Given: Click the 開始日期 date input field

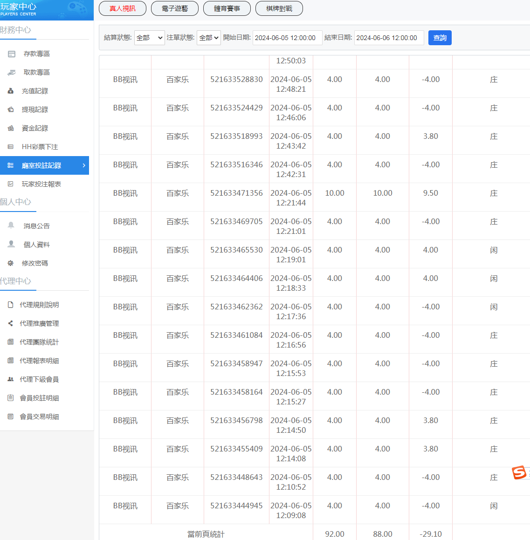Looking at the screenshot, I should tap(287, 38).
